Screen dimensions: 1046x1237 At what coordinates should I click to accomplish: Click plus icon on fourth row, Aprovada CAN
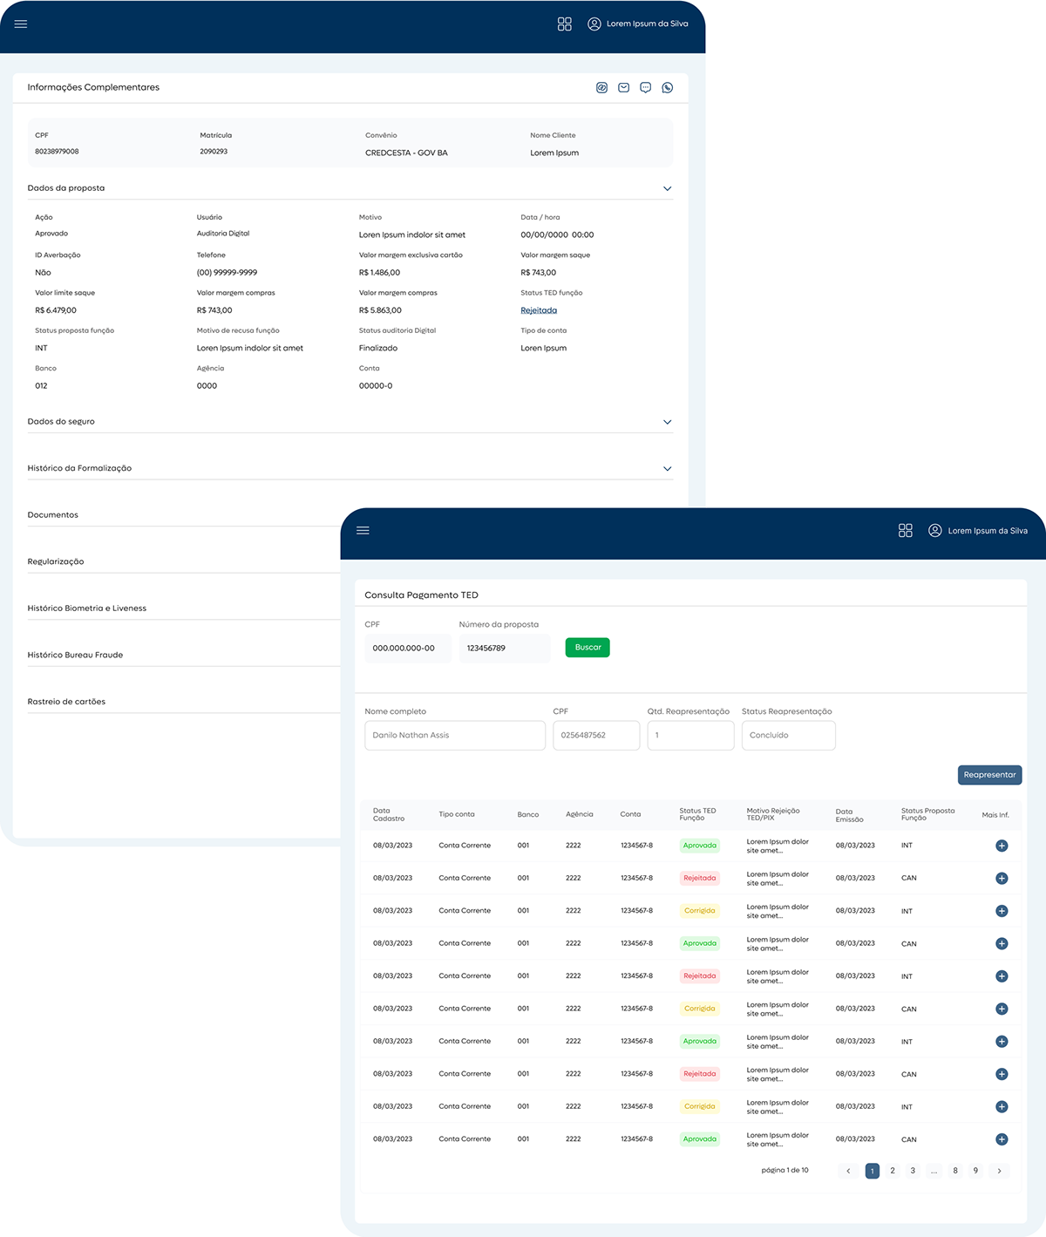click(1002, 943)
